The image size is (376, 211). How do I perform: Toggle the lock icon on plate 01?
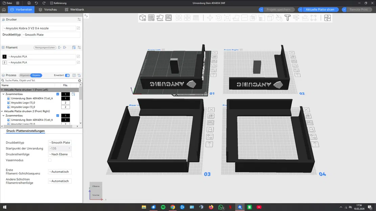pos(214,65)
